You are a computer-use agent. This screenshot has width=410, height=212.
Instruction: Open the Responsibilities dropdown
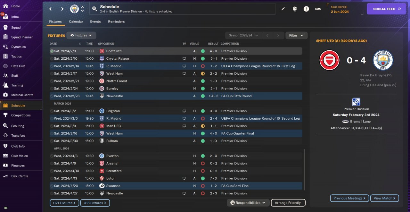pos(248,203)
